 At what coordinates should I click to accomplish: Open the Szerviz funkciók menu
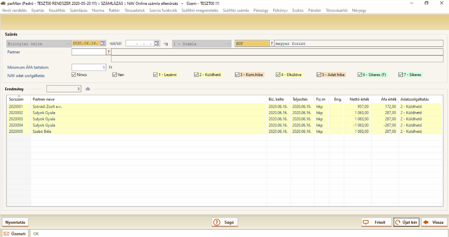[x=163, y=10]
